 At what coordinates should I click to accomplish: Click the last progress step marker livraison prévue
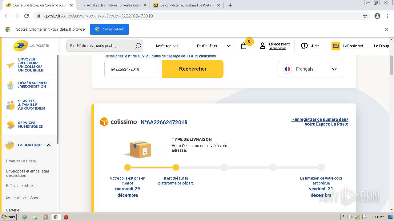pyautogui.click(x=321, y=167)
